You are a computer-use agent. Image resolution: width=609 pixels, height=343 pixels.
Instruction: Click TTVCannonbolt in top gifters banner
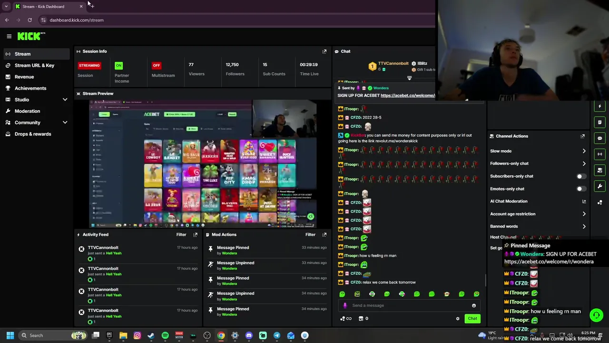tap(393, 63)
